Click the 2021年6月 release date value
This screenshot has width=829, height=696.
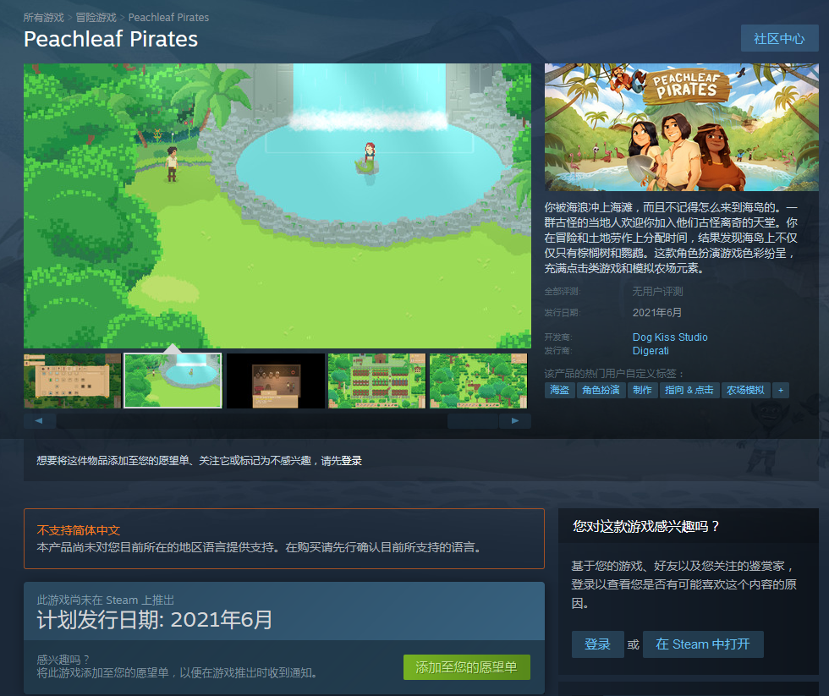coord(657,313)
